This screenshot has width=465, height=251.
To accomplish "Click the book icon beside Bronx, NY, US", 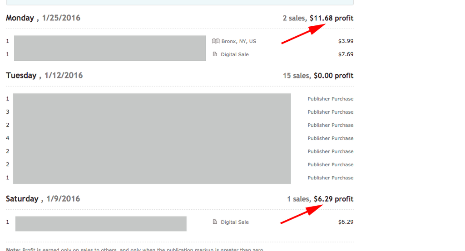I will click(216, 41).
